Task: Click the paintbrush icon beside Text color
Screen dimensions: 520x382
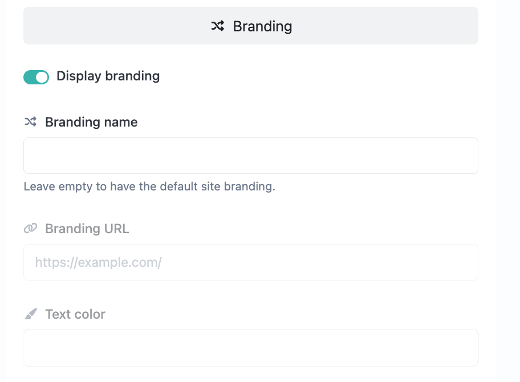Action: click(x=30, y=314)
